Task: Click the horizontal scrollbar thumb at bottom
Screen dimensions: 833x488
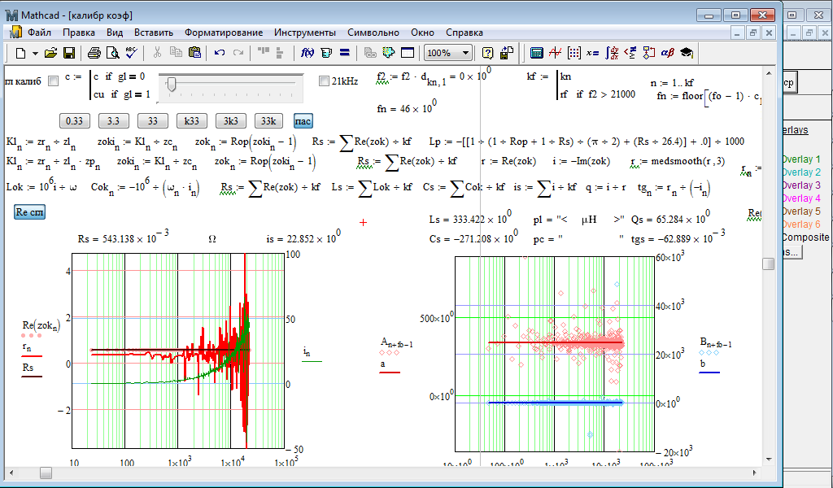Action: pyautogui.click(x=46, y=473)
